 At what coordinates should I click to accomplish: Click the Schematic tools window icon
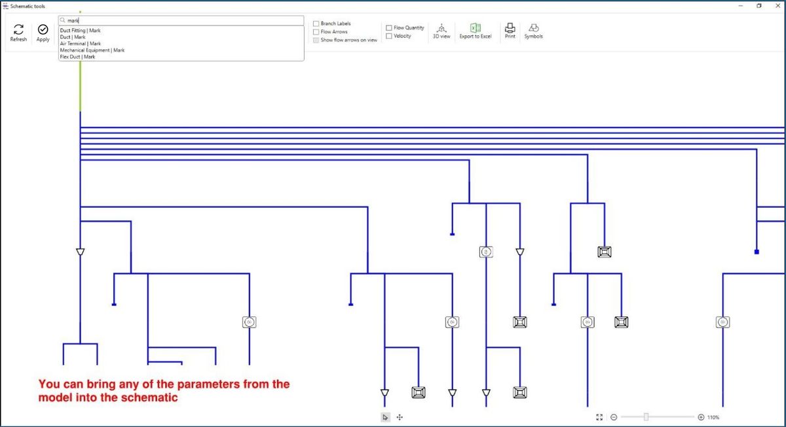[5, 6]
